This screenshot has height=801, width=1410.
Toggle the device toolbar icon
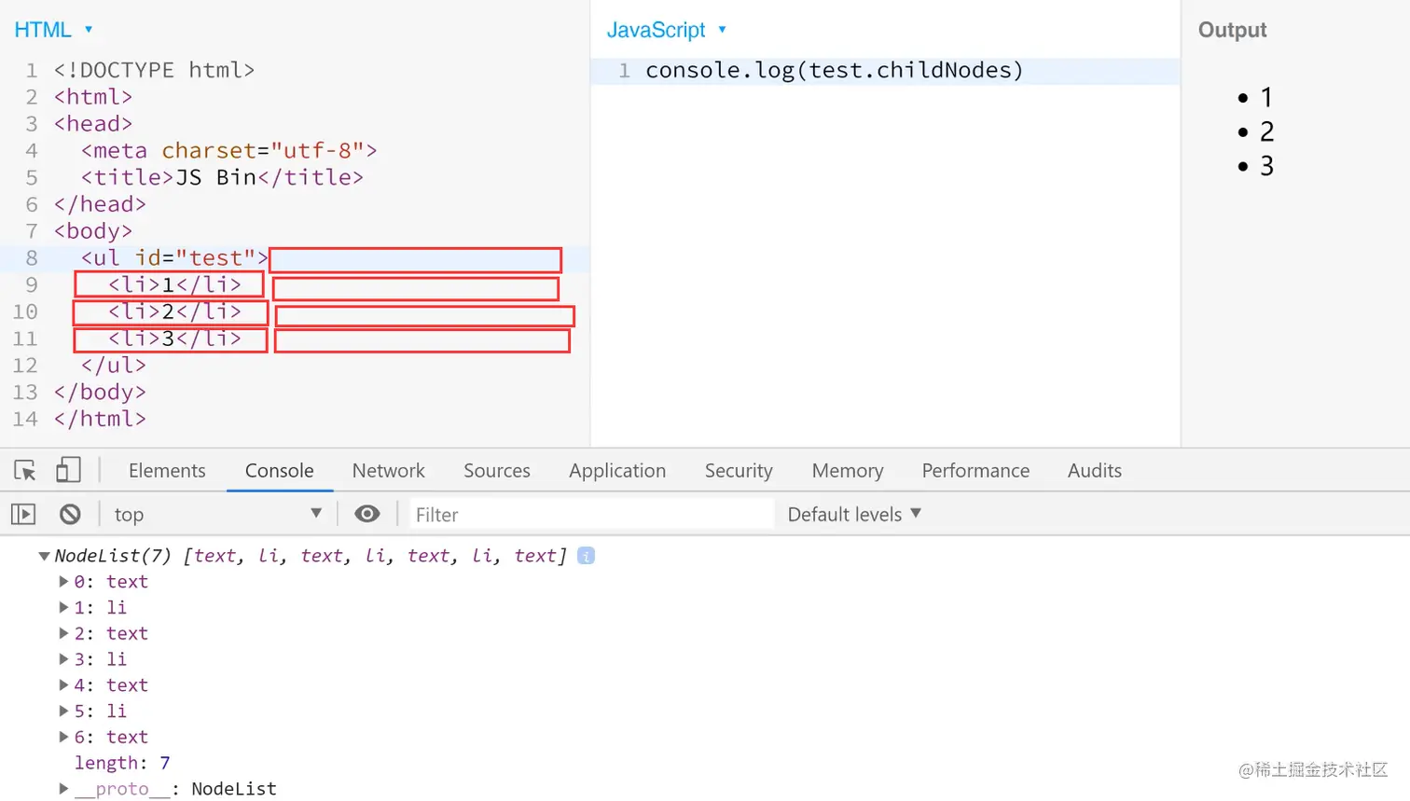pos(68,469)
